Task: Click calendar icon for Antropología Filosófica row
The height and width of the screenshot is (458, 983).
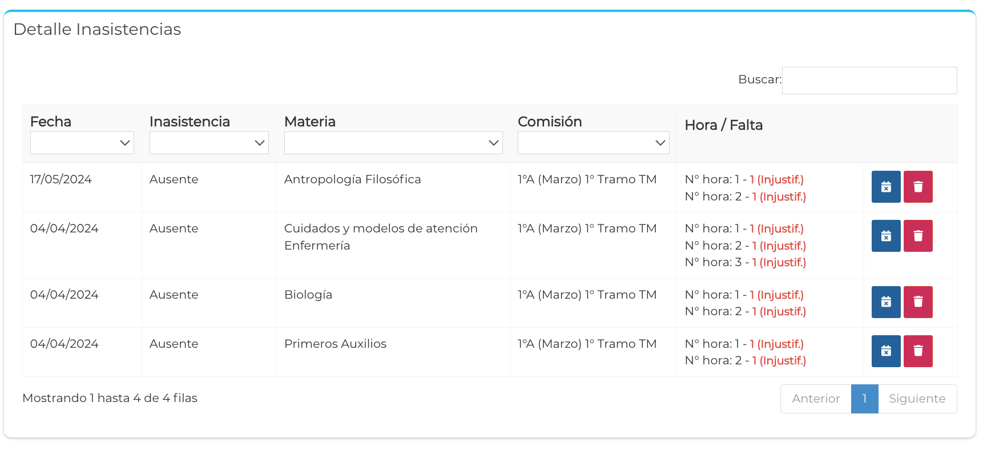Action: tap(885, 187)
